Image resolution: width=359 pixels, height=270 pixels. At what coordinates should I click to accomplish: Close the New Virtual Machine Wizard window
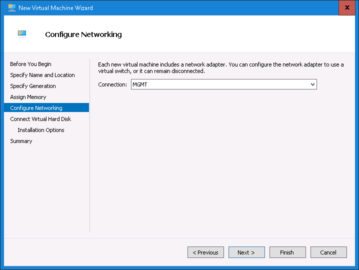pos(347,7)
